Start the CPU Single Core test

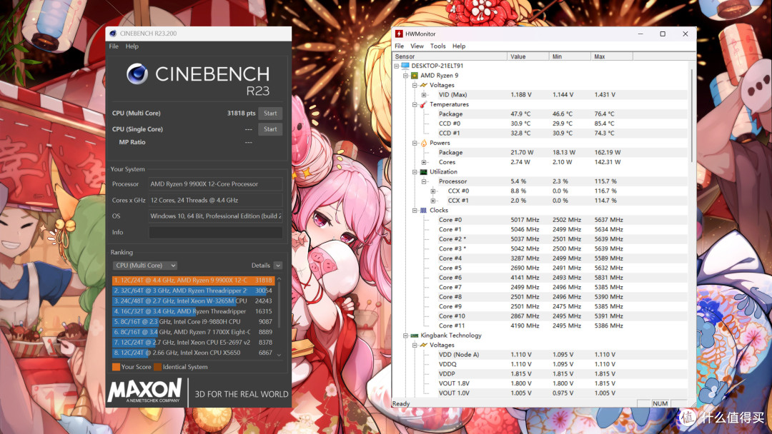click(x=270, y=129)
